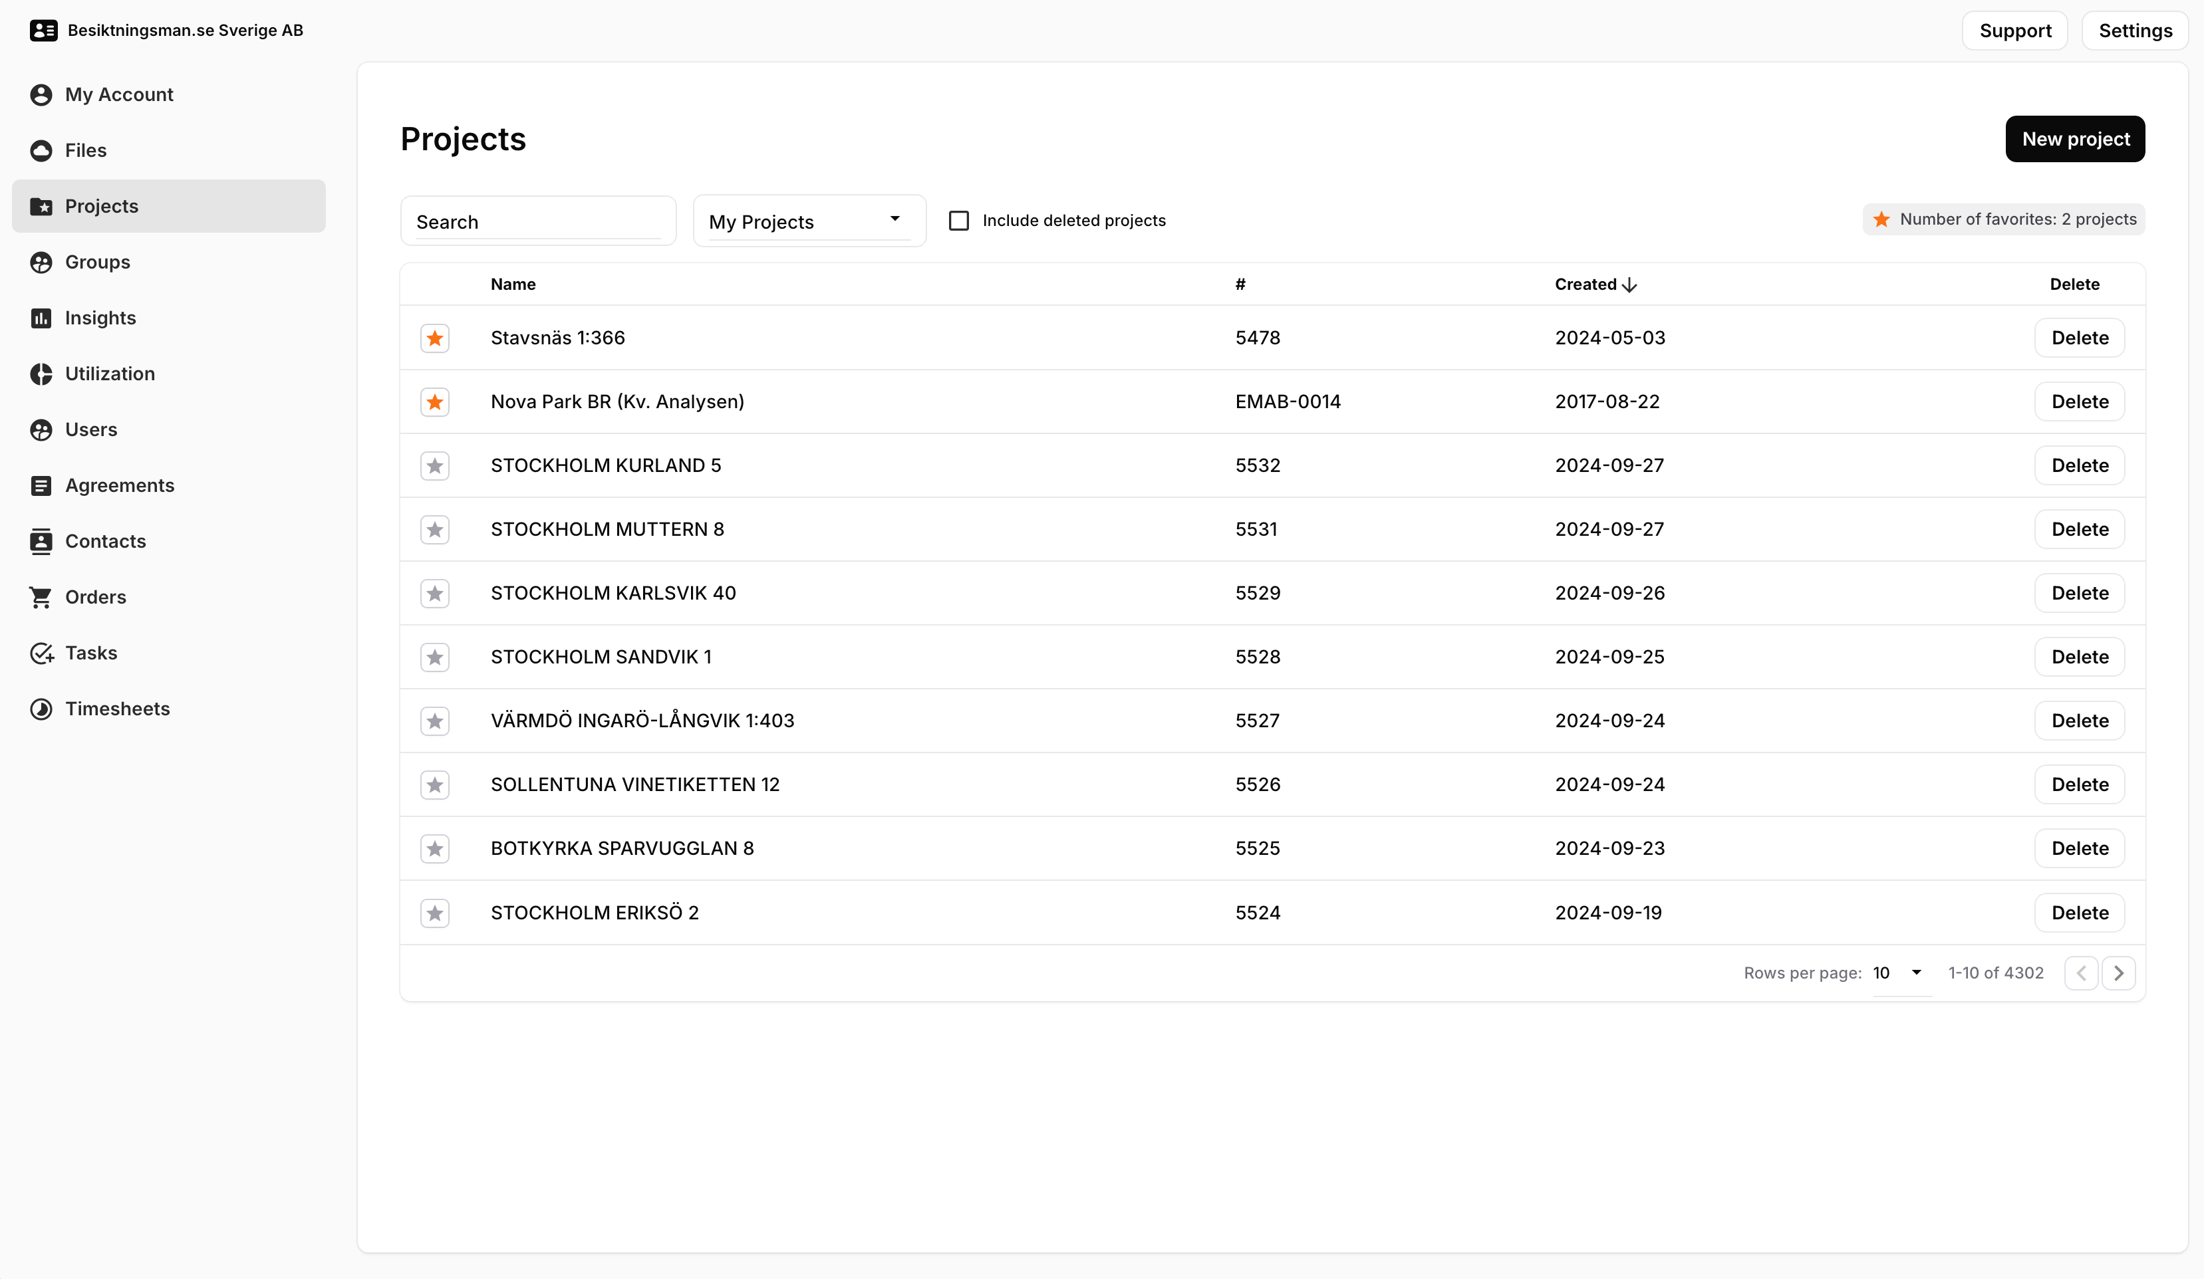The image size is (2204, 1279).
Task: Open the My Projects filter dropdown
Action: [x=808, y=221]
